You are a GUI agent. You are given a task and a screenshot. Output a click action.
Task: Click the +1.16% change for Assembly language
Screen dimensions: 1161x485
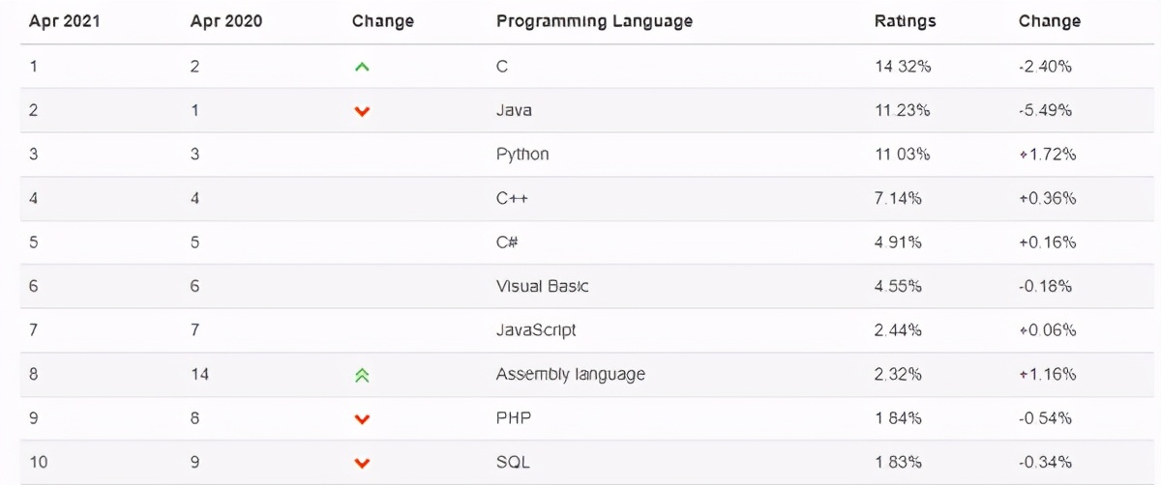tap(1047, 375)
